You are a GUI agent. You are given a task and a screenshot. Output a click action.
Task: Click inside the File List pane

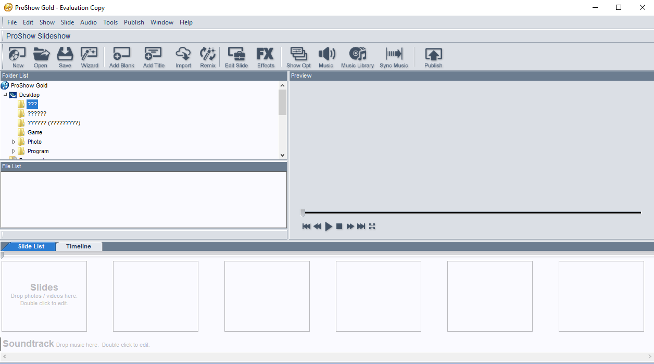(144, 199)
